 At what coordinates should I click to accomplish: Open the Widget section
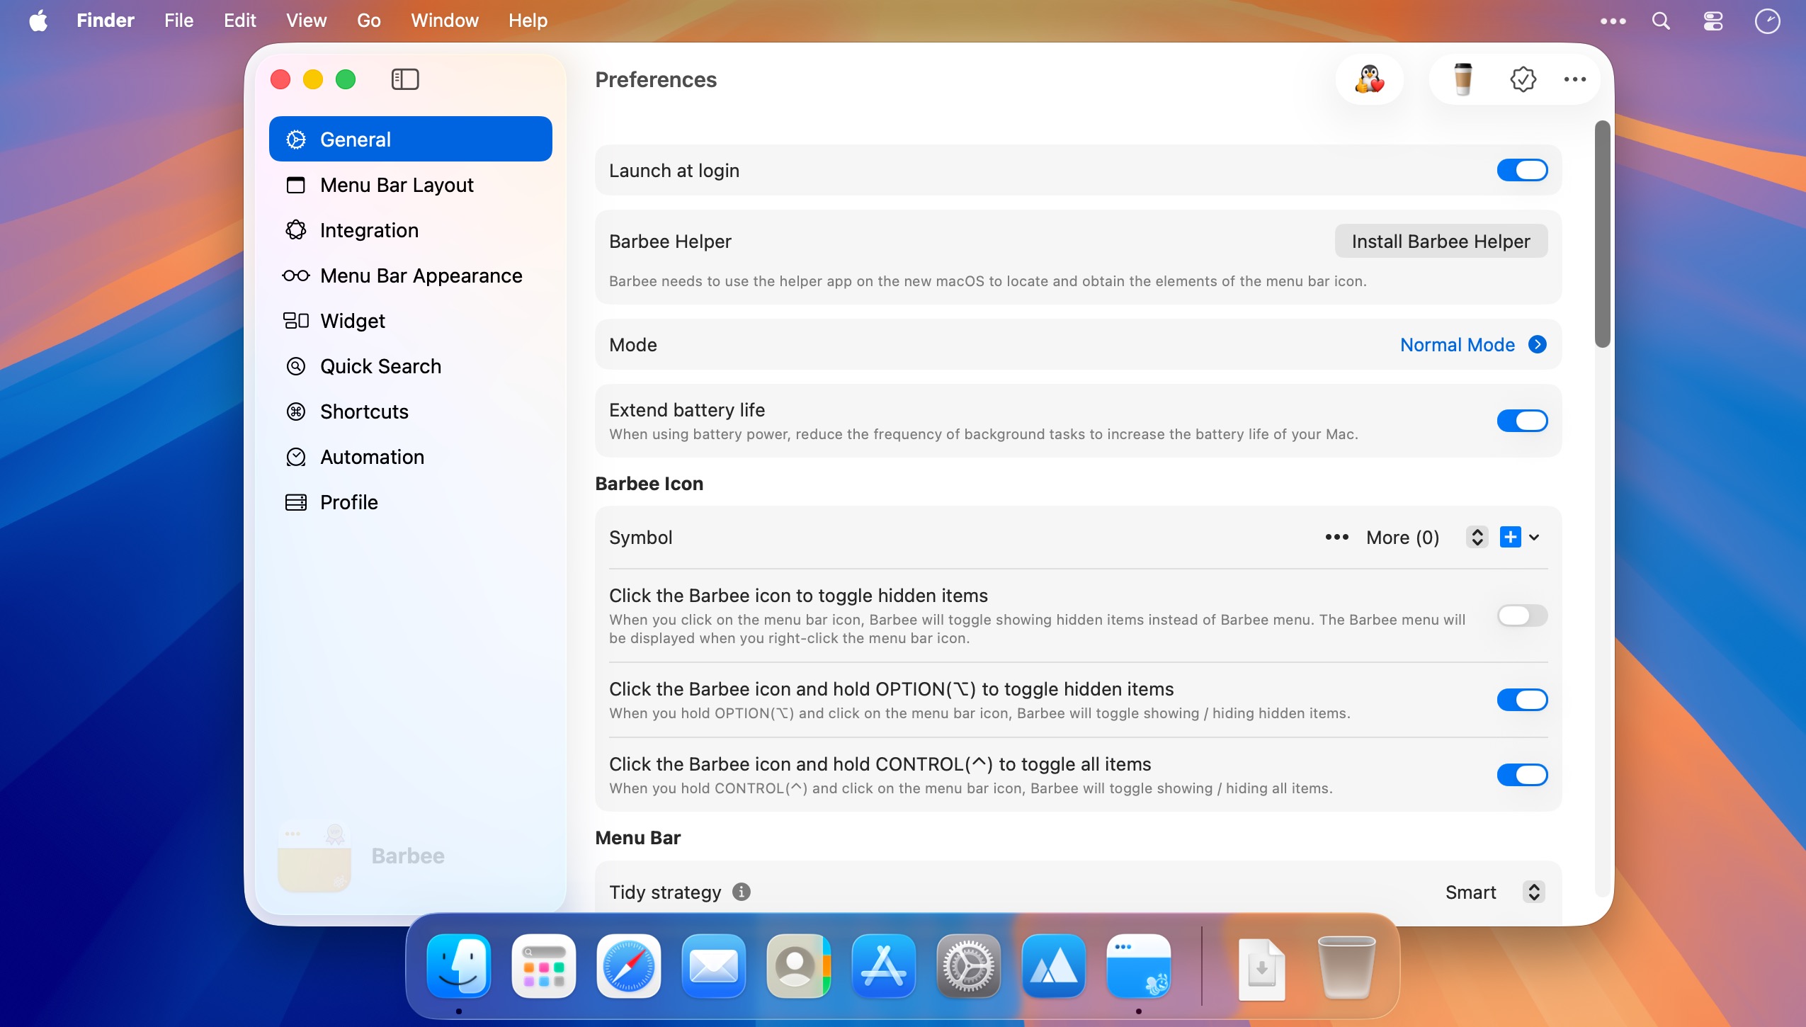point(410,320)
